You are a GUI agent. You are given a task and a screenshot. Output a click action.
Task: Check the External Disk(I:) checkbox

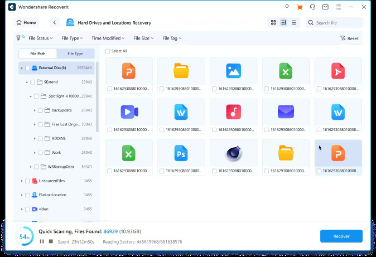click(x=27, y=68)
